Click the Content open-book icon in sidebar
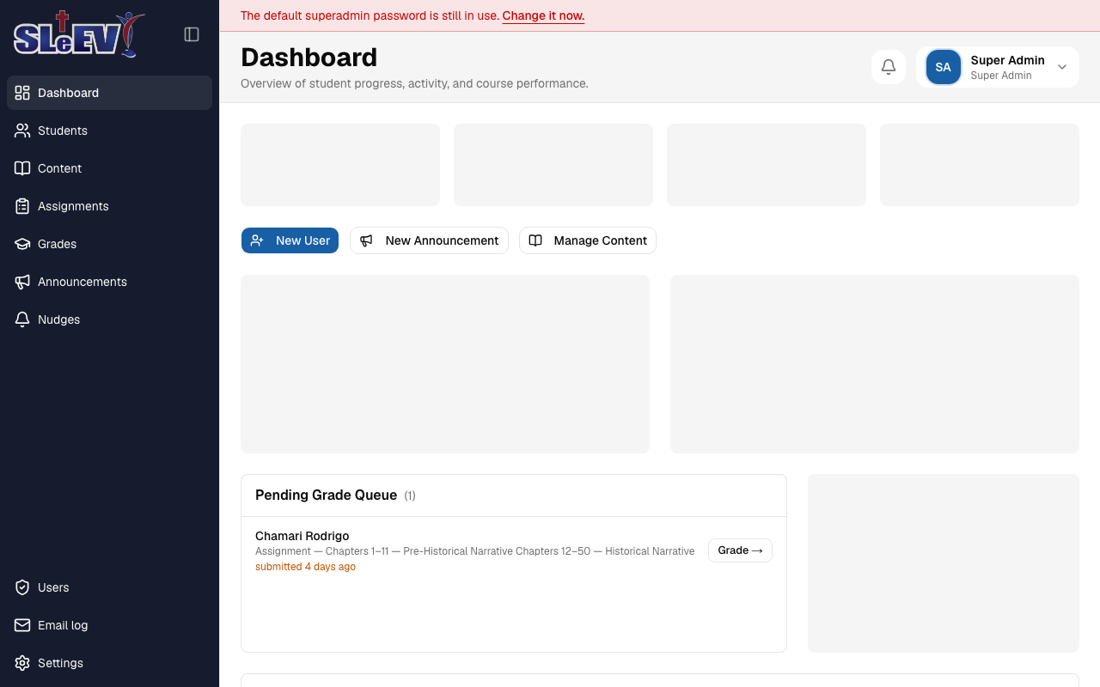Screen dimensions: 1100x687 (x=22, y=168)
